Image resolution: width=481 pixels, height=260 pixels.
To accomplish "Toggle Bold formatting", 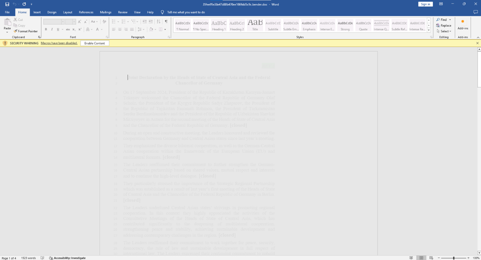I will [46, 30].
